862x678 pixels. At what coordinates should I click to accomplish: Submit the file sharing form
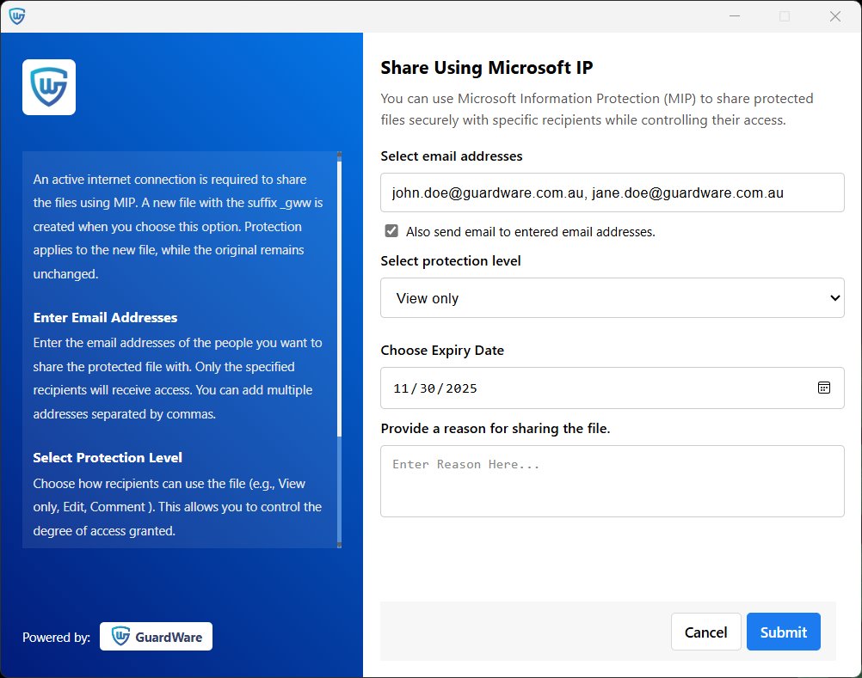tap(783, 632)
